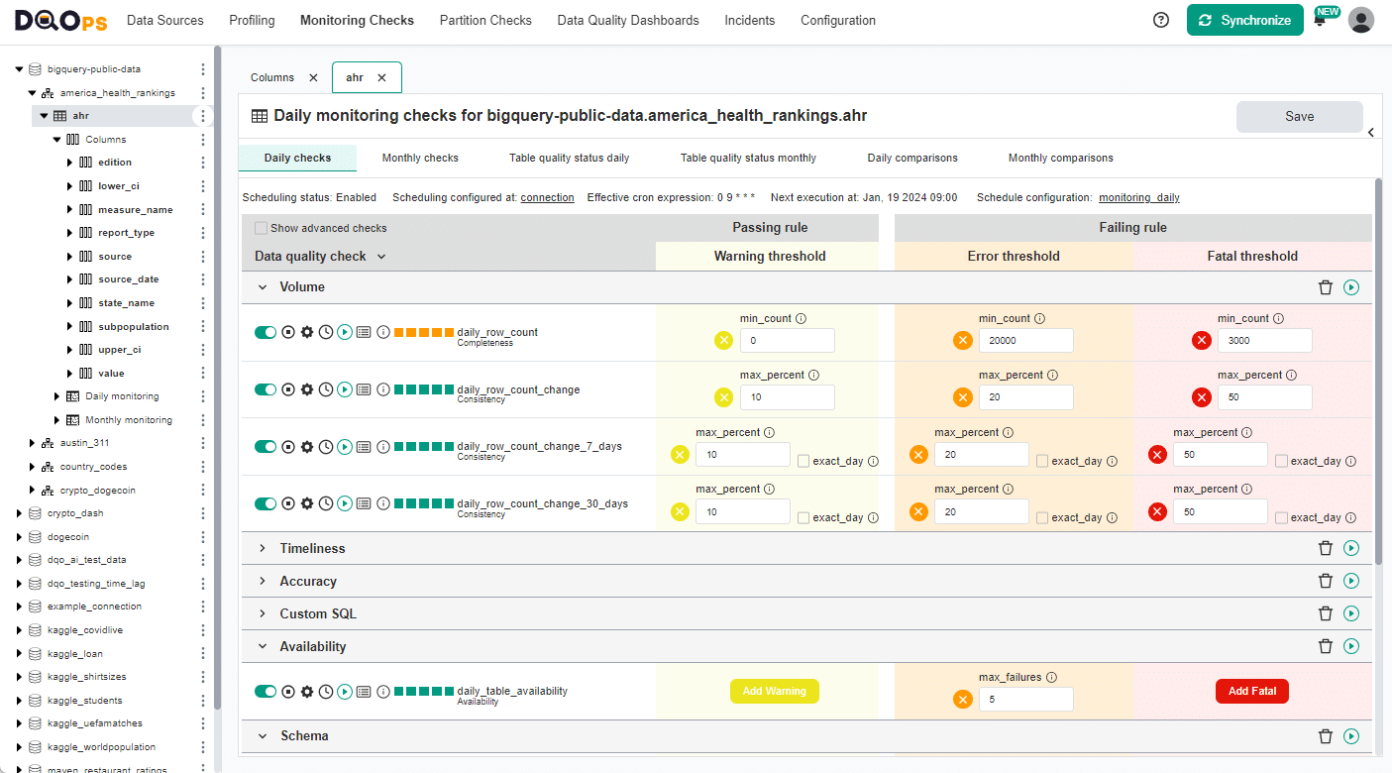
Task: Run all checks in the Schema section
Action: tap(1350, 735)
